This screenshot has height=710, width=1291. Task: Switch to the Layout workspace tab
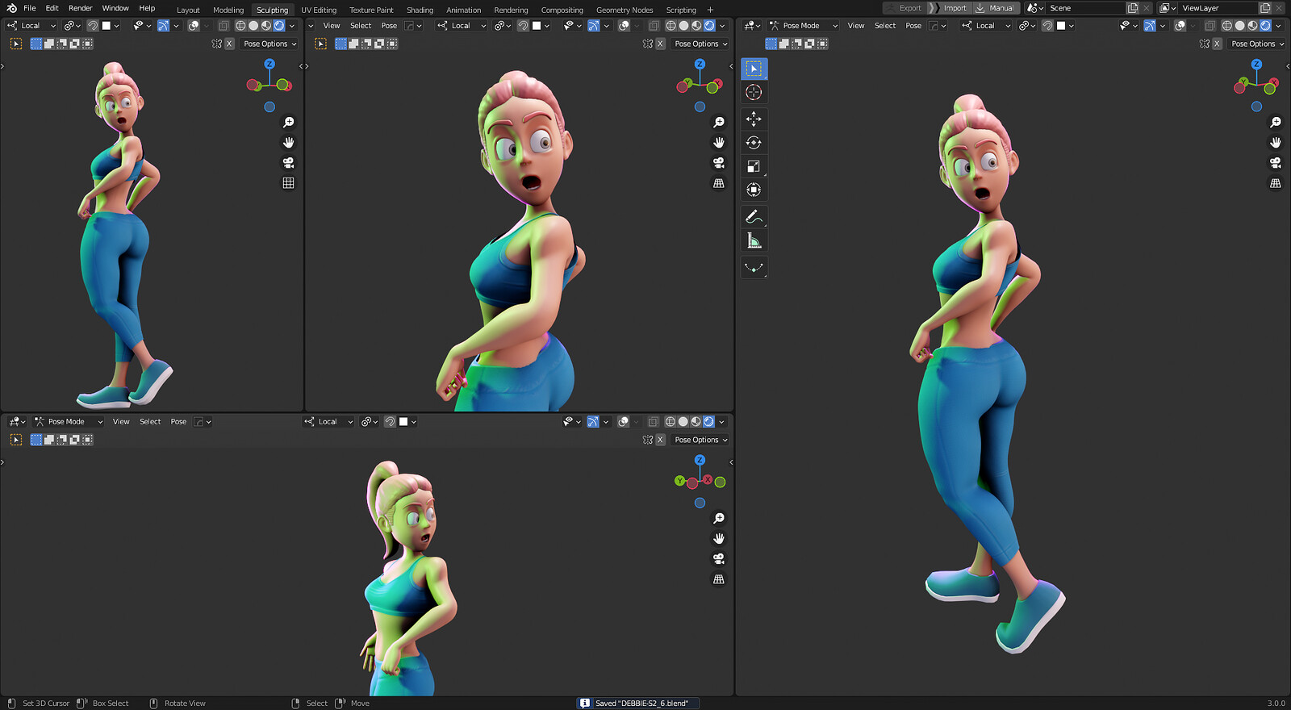click(188, 10)
